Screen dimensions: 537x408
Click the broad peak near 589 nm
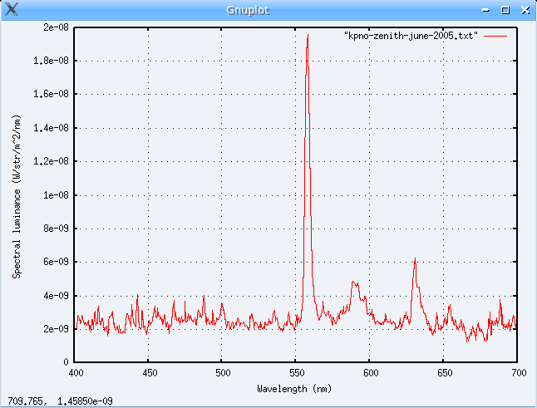pyautogui.click(x=355, y=284)
